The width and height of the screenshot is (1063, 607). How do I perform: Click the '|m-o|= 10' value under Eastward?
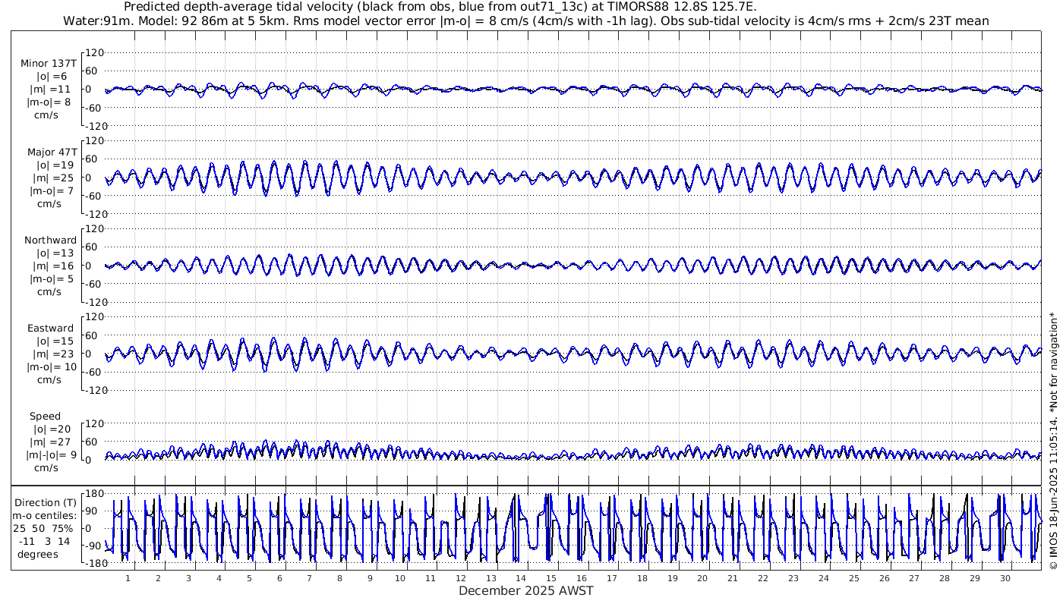(x=52, y=366)
